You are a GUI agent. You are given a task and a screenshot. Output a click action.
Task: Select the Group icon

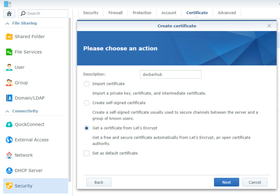click(x=9, y=83)
